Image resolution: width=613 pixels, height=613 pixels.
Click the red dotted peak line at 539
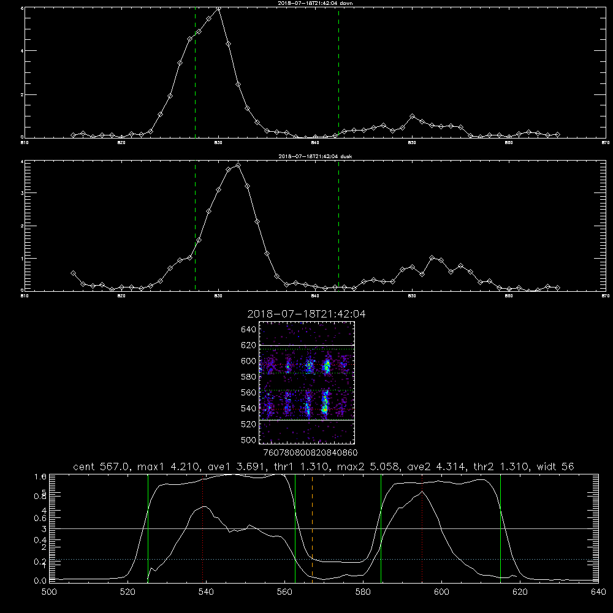pyautogui.click(x=202, y=528)
